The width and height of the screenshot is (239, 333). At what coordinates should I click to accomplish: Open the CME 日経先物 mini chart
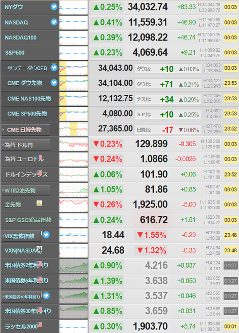[73, 129]
